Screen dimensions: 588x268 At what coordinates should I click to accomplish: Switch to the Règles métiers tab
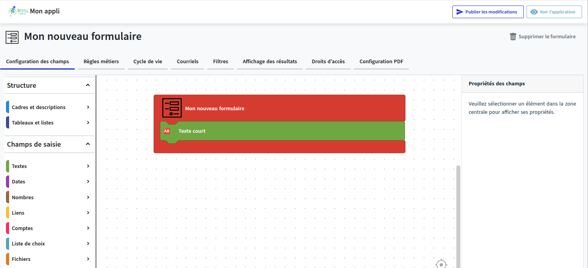pos(101,62)
